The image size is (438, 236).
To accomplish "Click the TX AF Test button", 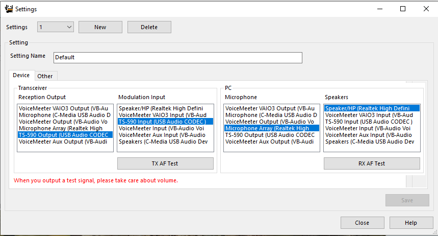I will [165, 163].
